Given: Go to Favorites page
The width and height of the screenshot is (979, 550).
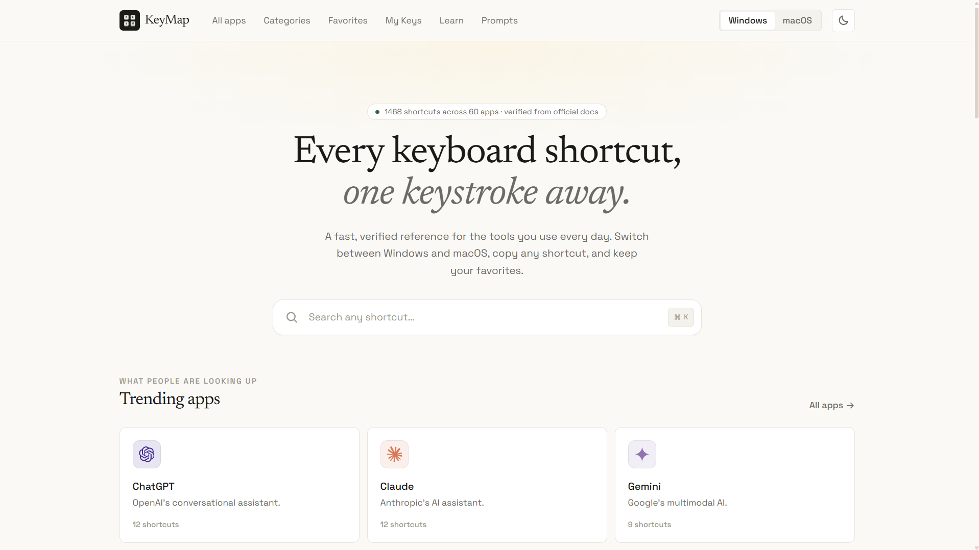Looking at the screenshot, I should click(348, 20).
